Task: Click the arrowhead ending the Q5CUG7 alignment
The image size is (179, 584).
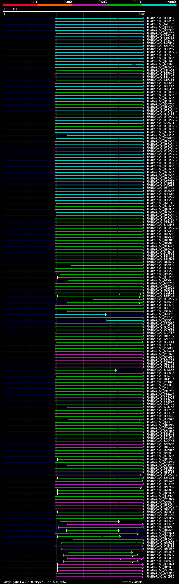Action: point(132,552)
